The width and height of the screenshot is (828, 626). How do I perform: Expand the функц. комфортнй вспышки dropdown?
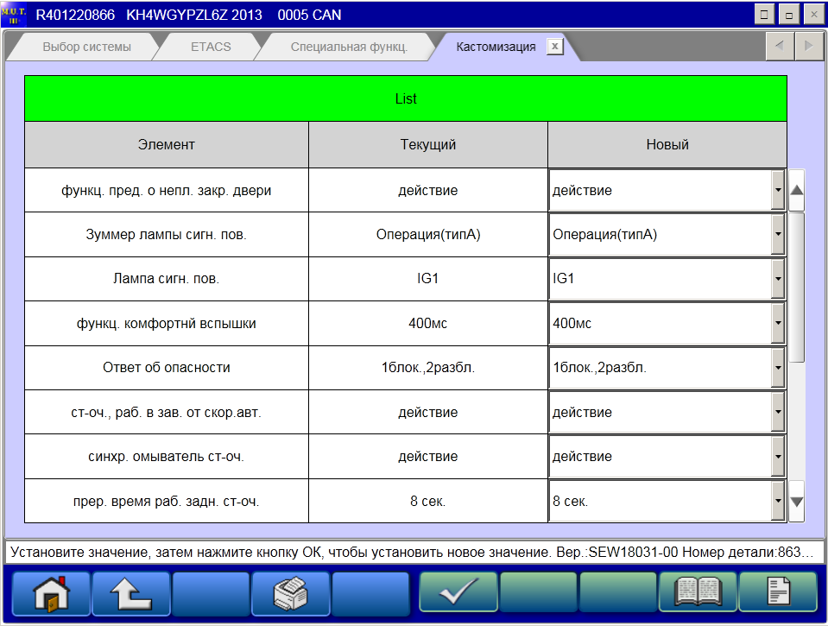click(777, 323)
